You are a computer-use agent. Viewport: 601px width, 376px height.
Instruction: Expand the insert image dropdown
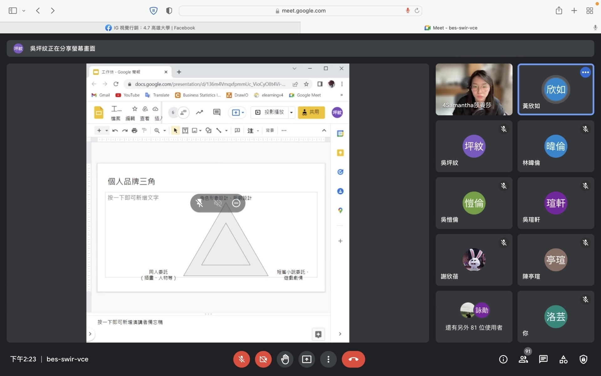point(200,130)
